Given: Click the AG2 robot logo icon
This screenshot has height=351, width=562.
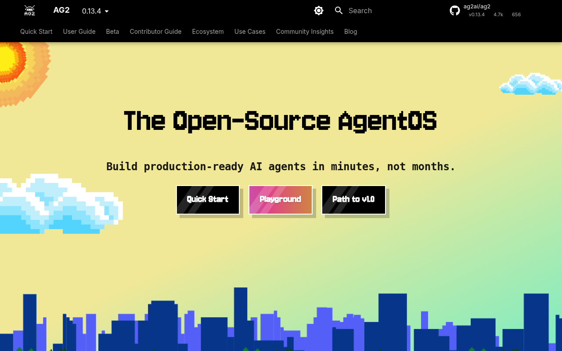Looking at the screenshot, I should click(29, 11).
